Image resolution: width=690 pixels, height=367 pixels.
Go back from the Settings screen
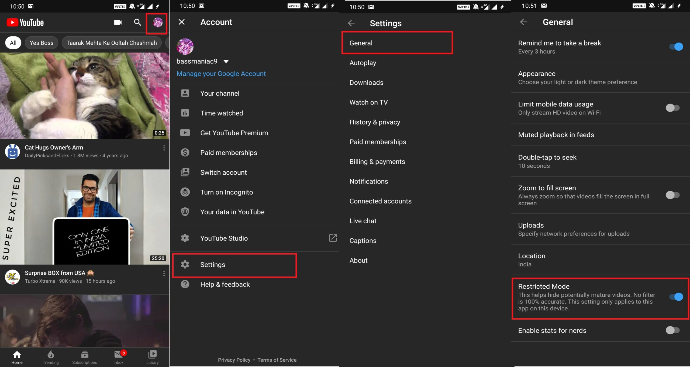click(351, 23)
